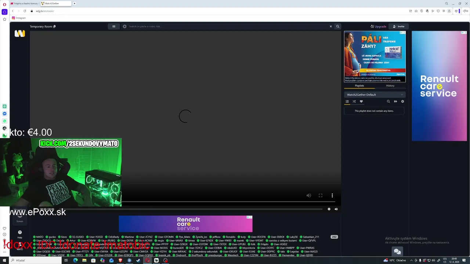Select user gucko in the user list
The height and width of the screenshot is (264, 470).
50,237
